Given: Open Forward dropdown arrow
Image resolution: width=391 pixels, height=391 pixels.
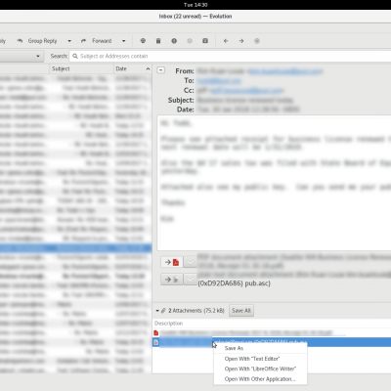Looking at the screenshot, I should click(124, 41).
